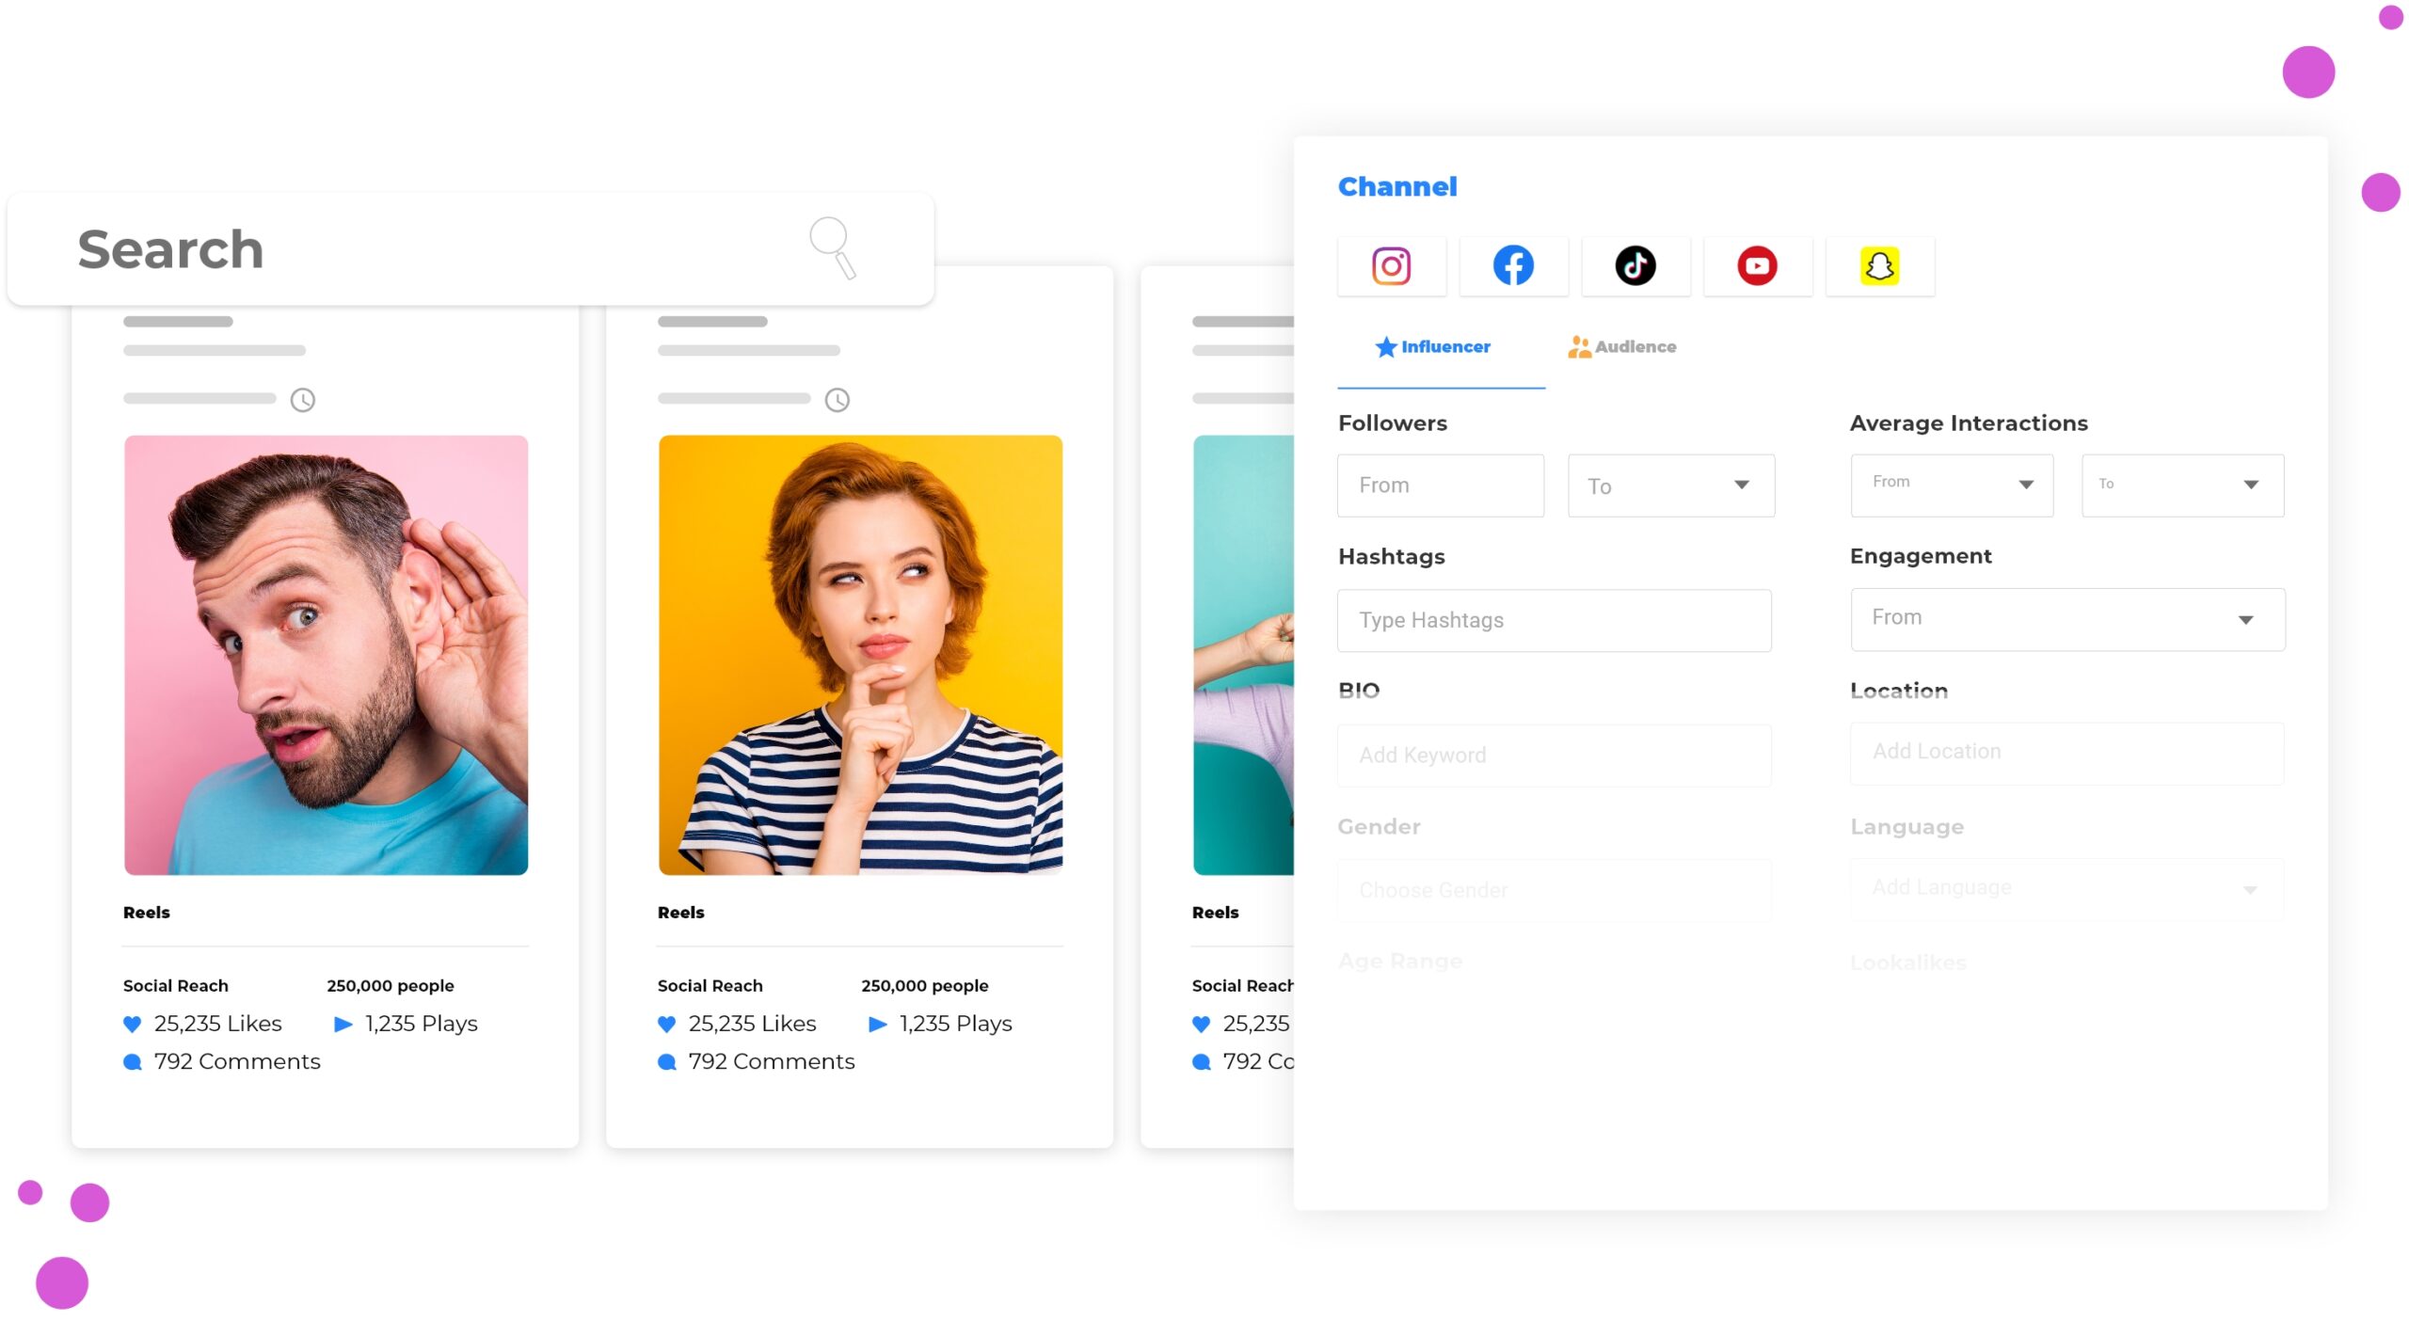
Task: Open the Add Language dropdown
Action: (x=2067, y=888)
